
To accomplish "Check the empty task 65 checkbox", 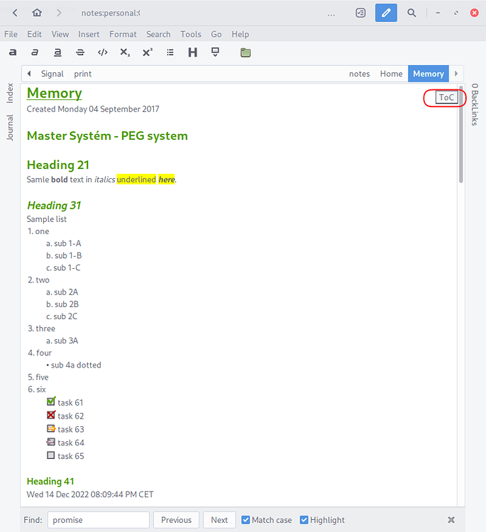I will (51, 455).
